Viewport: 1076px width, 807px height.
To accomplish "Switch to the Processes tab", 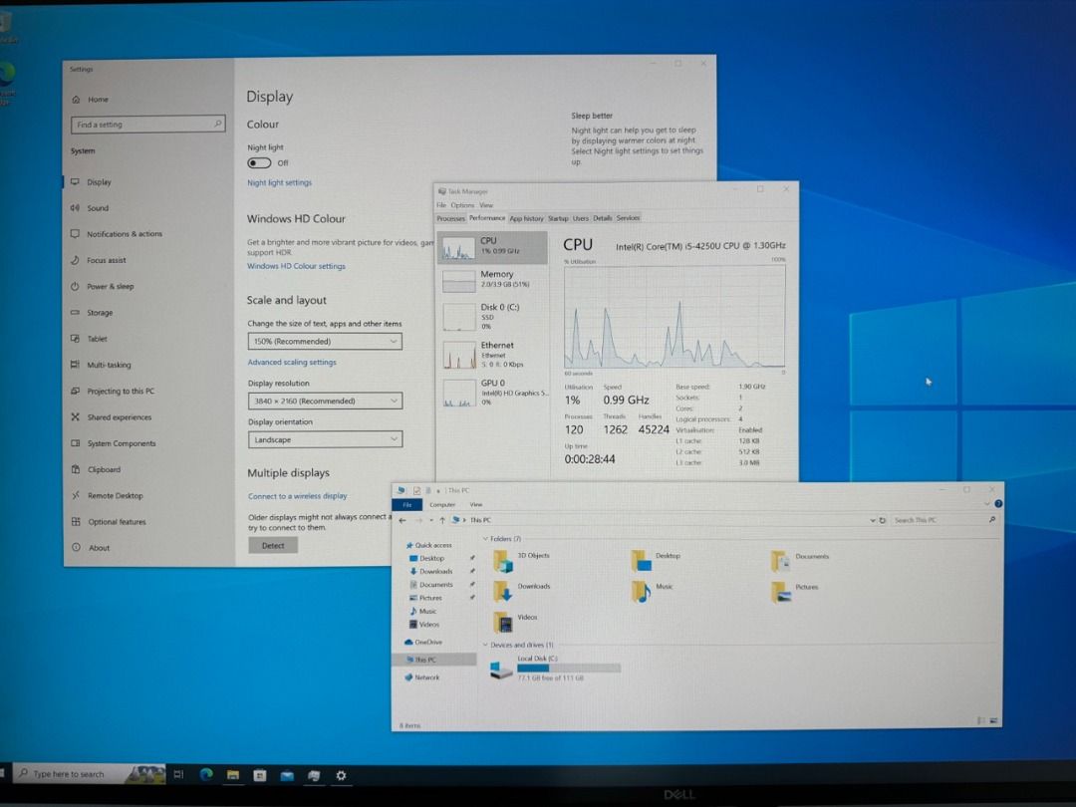I will coord(450,218).
